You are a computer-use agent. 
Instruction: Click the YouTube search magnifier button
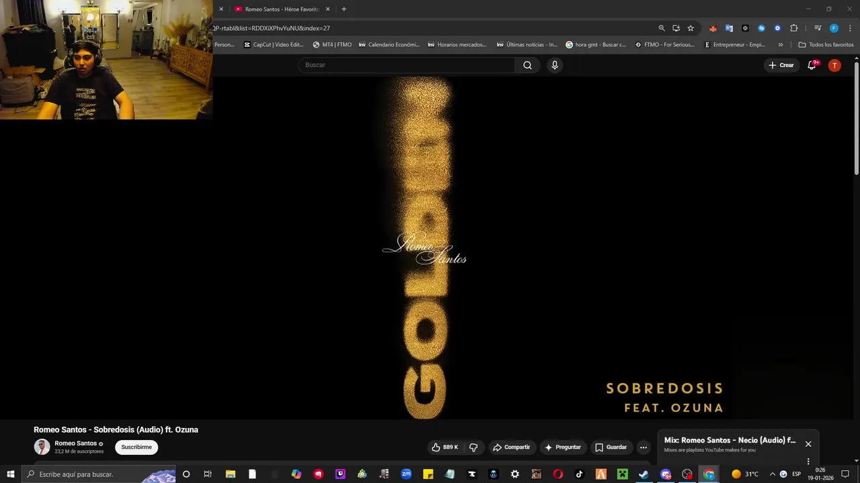[527, 65]
